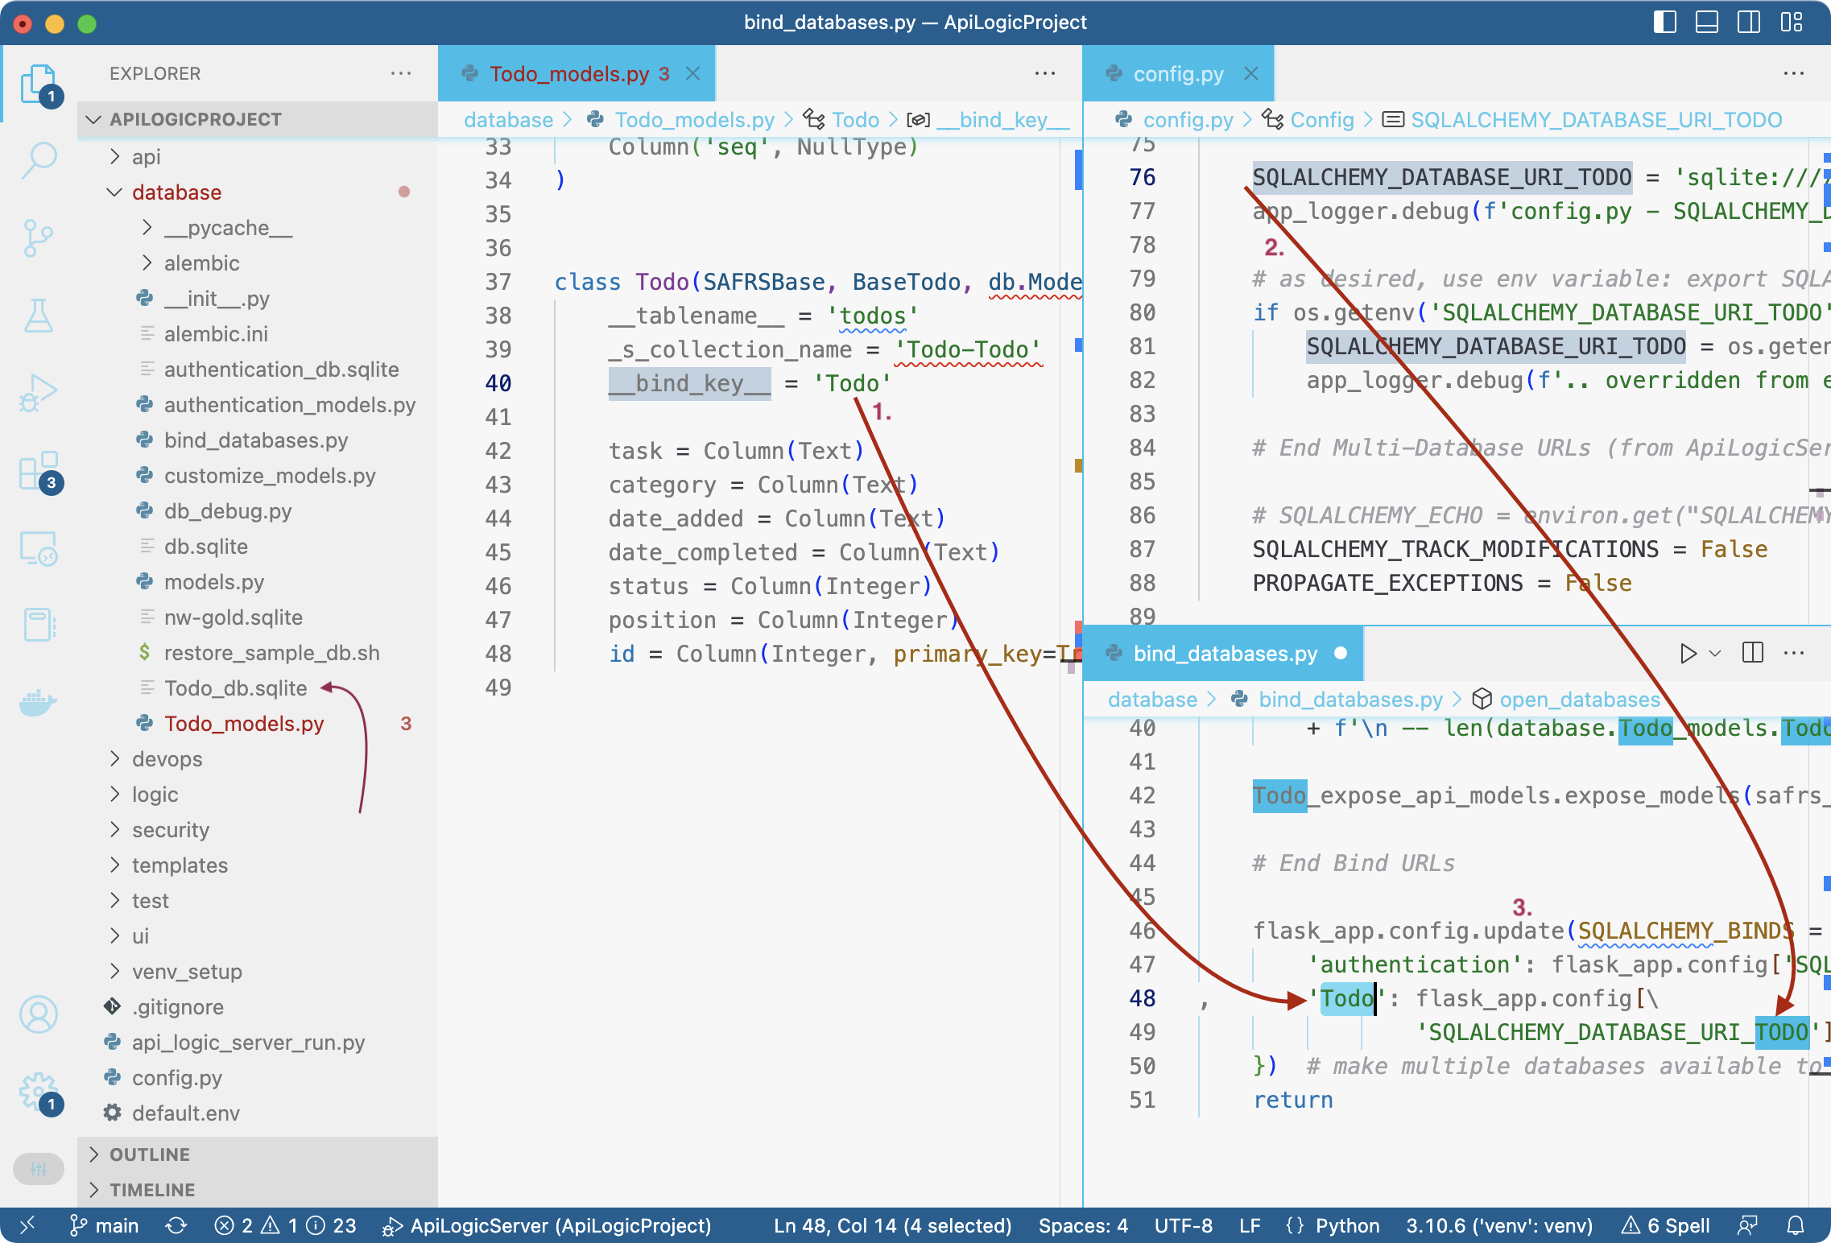Click ApiLogicServer debug launch in status bar

coord(547,1225)
